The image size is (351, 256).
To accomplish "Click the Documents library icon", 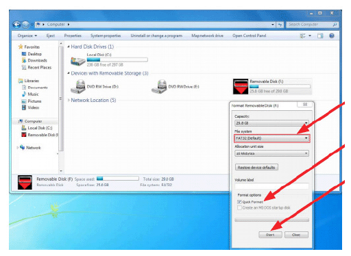I will pos(24,88).
